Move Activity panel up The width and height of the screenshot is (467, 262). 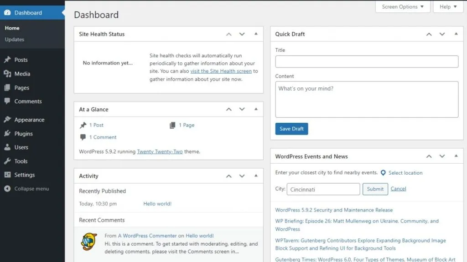coord(229,176)
